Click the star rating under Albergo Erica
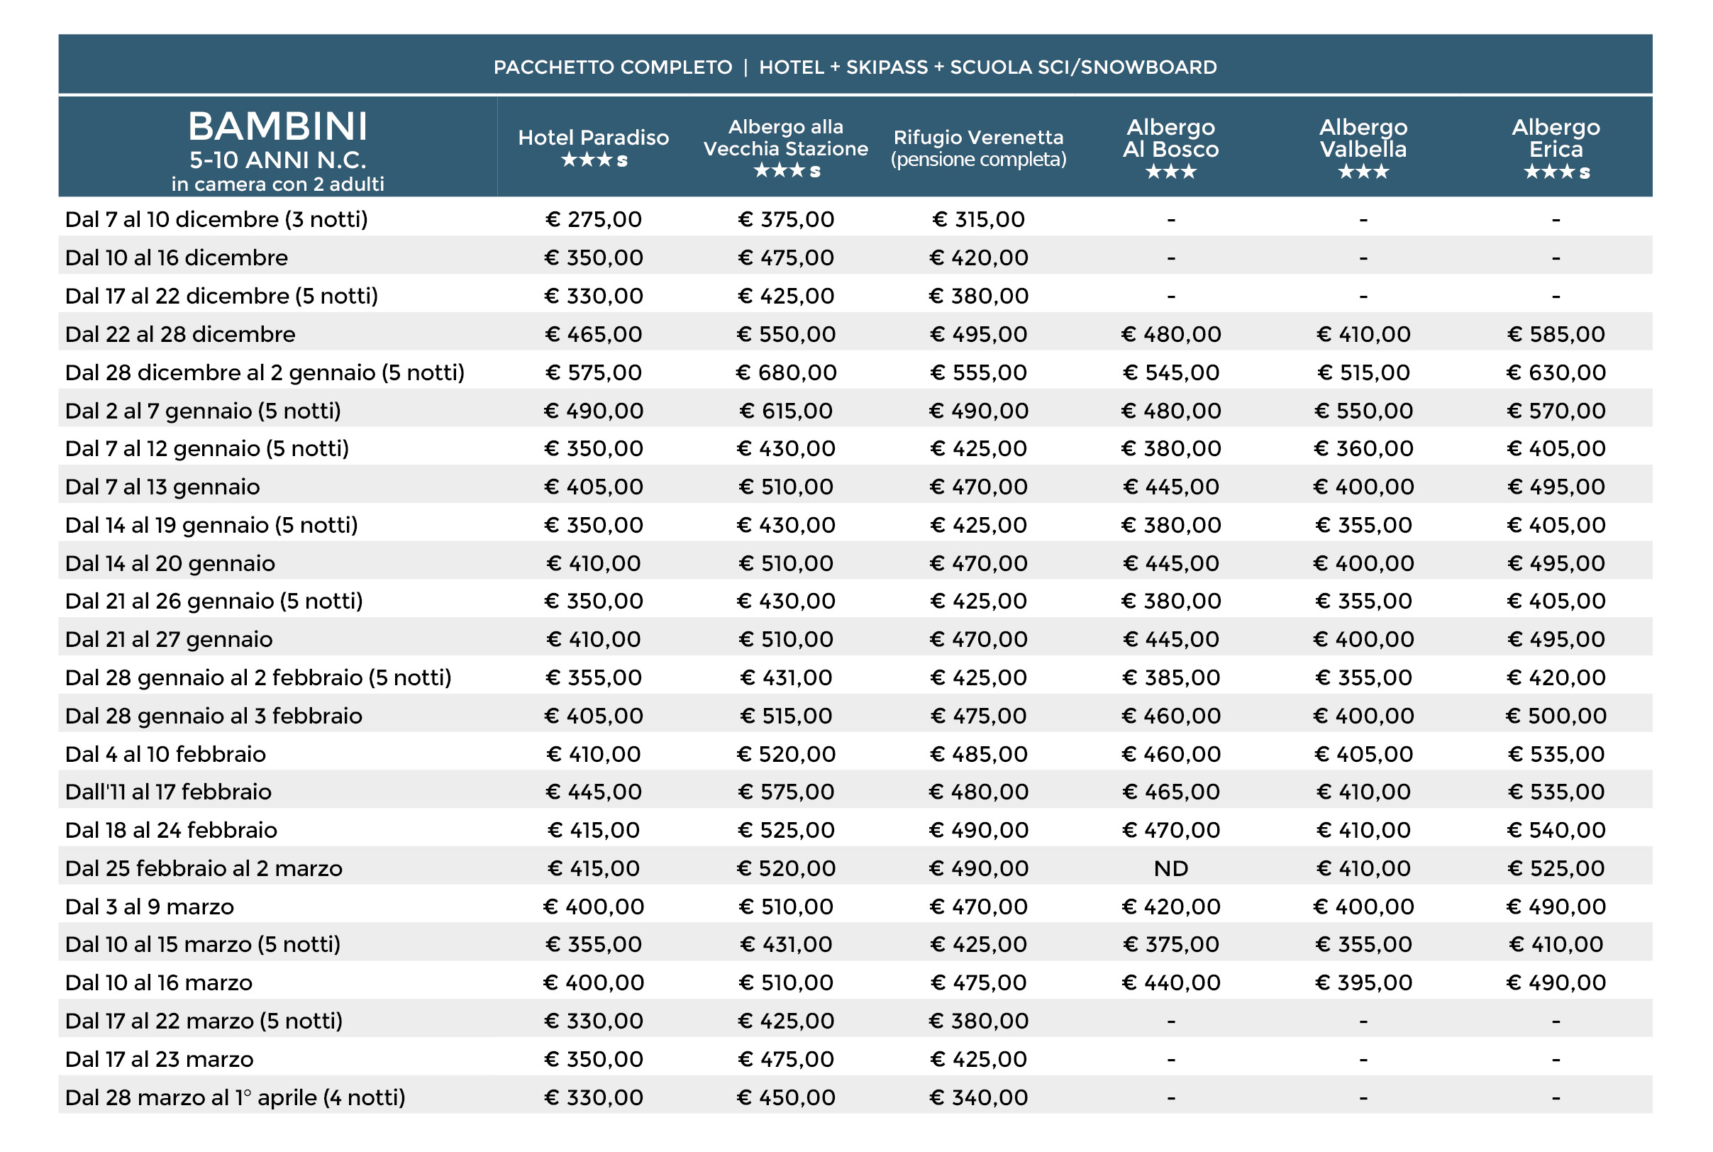This screenshot has height=1152, width=1713. (1556, 172)
